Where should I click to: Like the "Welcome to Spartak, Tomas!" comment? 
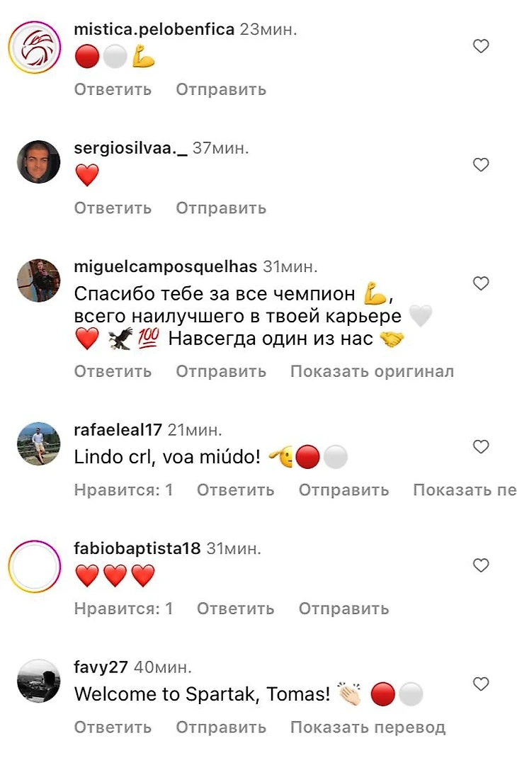point(481,684)
